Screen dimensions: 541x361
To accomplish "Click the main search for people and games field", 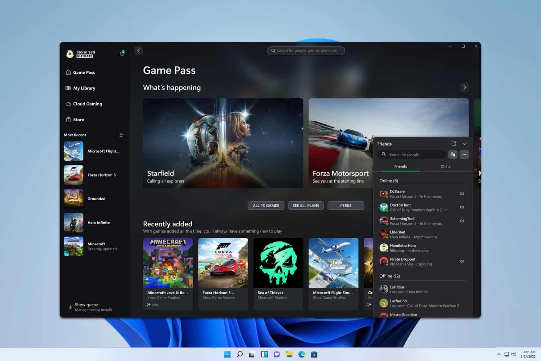I will pos(306,50).
